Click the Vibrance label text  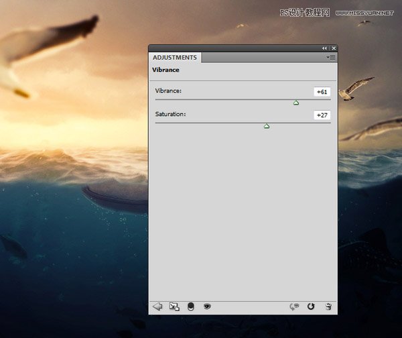point(168,91)
